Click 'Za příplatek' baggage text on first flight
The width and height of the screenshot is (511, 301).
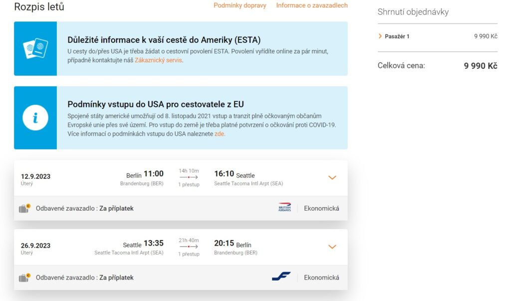[116, 208]
